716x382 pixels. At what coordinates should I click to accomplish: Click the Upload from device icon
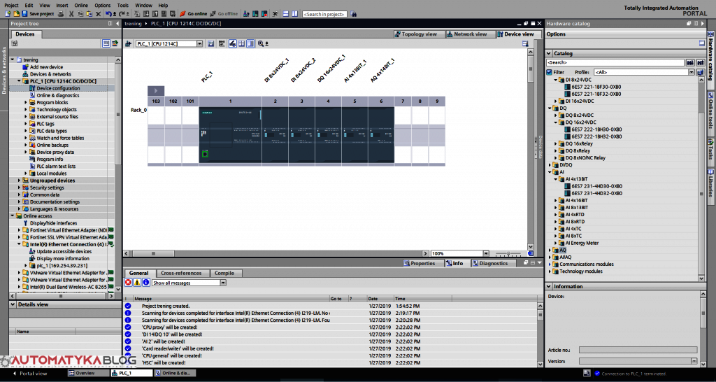pos(155,14)
